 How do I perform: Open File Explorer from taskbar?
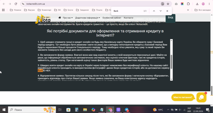[x=85, y=110]
